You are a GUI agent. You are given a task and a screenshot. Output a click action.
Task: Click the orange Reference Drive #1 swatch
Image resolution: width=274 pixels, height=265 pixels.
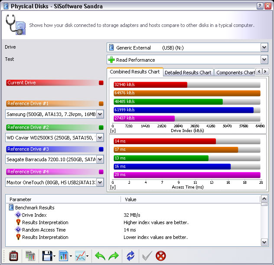pyautogui.click(x=101, y=103)
